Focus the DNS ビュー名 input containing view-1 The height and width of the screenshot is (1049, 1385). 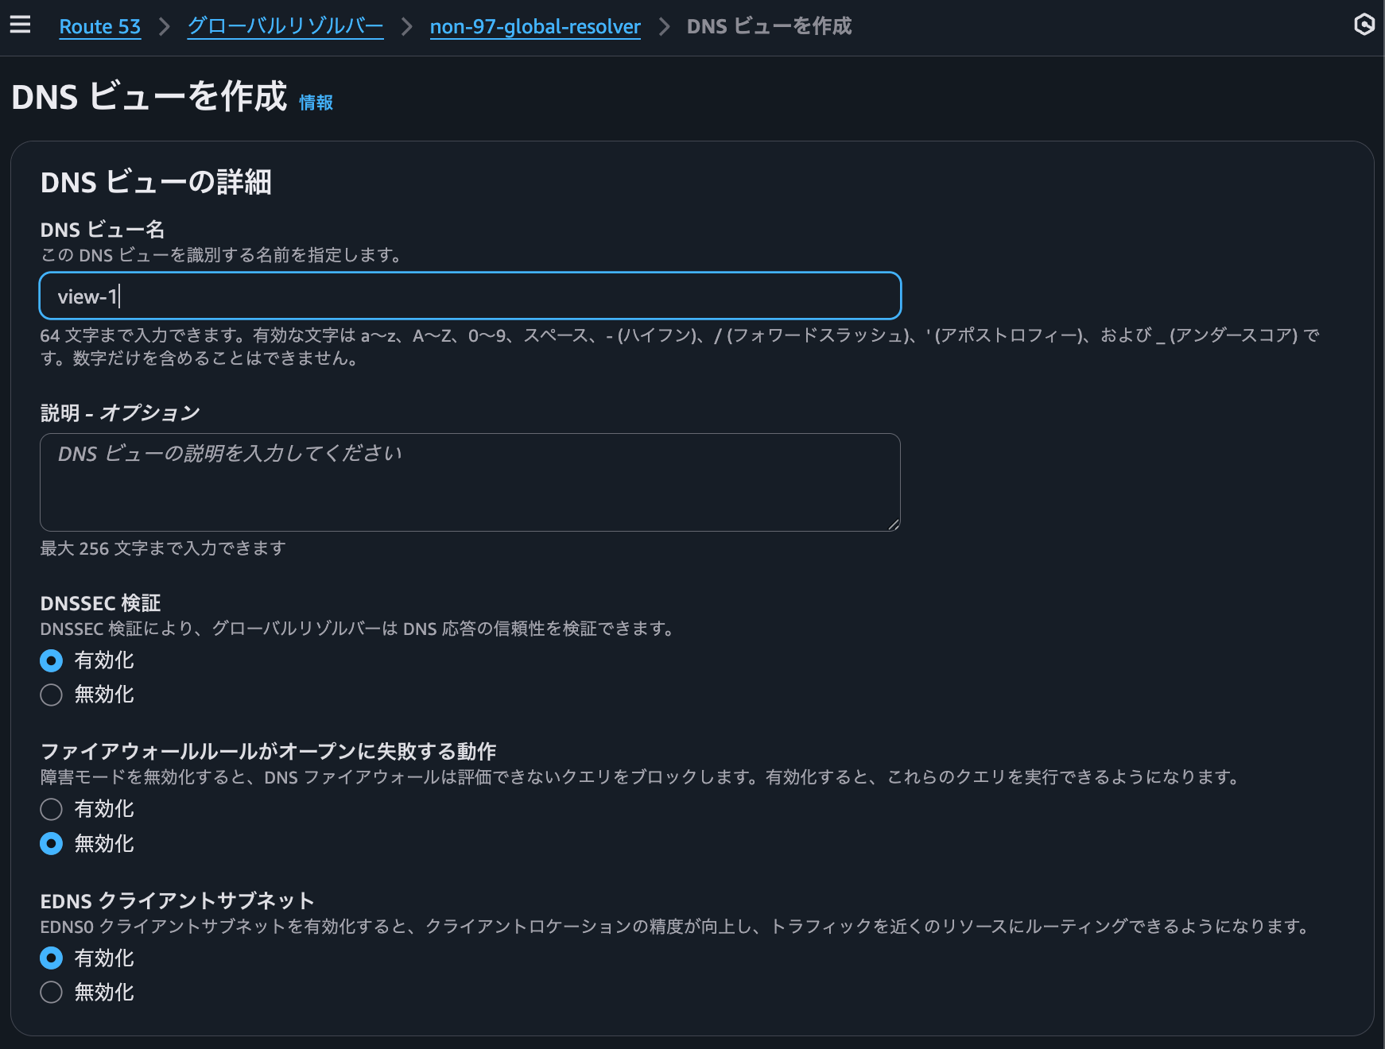[469, 295]
